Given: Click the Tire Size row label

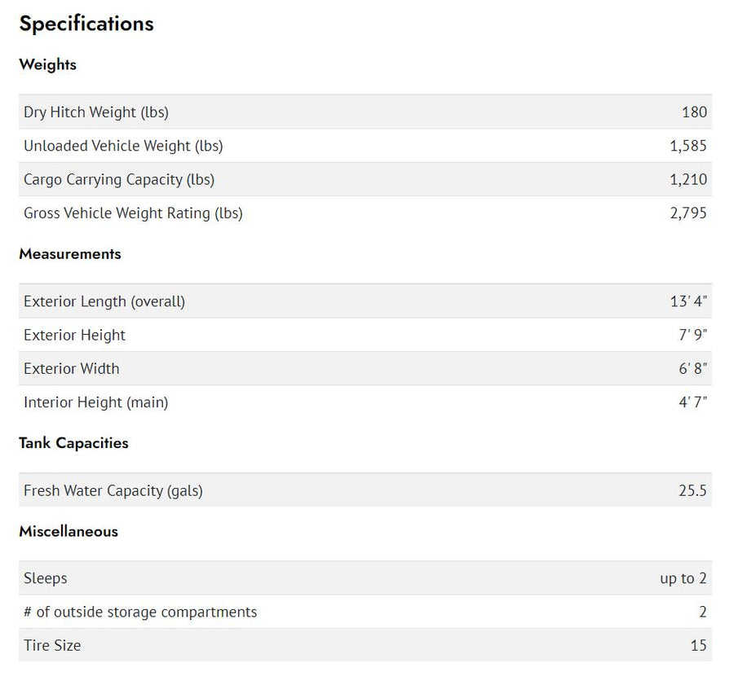Looking at the screenshot, I should [x=52, y=645].
